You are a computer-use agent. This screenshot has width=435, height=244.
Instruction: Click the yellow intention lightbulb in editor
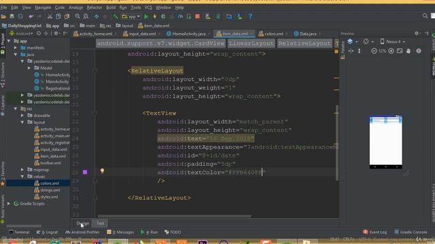tap(103, 171)
